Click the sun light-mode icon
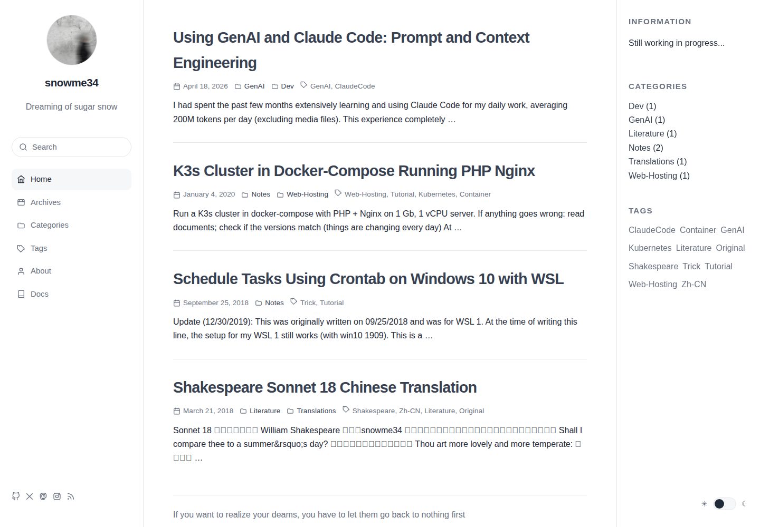 [704, 504]
